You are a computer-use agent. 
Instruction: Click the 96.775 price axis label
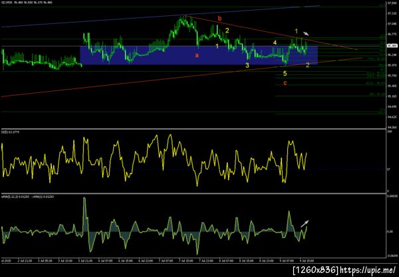pyautogui.click(x=392, y=34)
